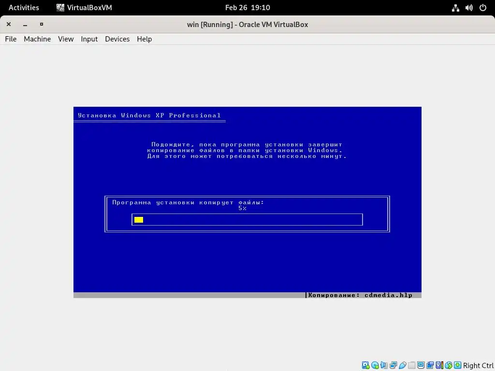
Task: Open the File menu
Action: 11,39
